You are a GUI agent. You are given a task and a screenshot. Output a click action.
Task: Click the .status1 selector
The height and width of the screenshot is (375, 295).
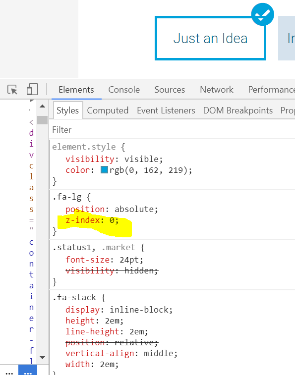71,247
